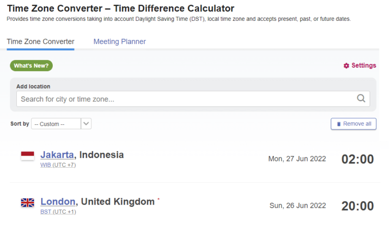Switch to the Meeting Planner tab
The height and width of the screenshot is (228, 390).
[120, 42]
